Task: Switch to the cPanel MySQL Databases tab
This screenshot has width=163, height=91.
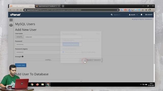Action: (22, 6)
